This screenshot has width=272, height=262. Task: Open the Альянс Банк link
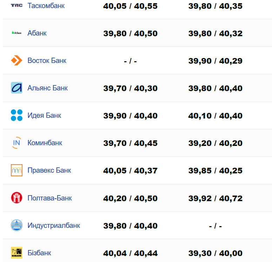47,88
